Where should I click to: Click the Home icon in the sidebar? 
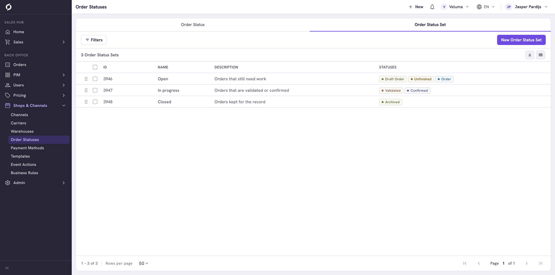(8, 32)
